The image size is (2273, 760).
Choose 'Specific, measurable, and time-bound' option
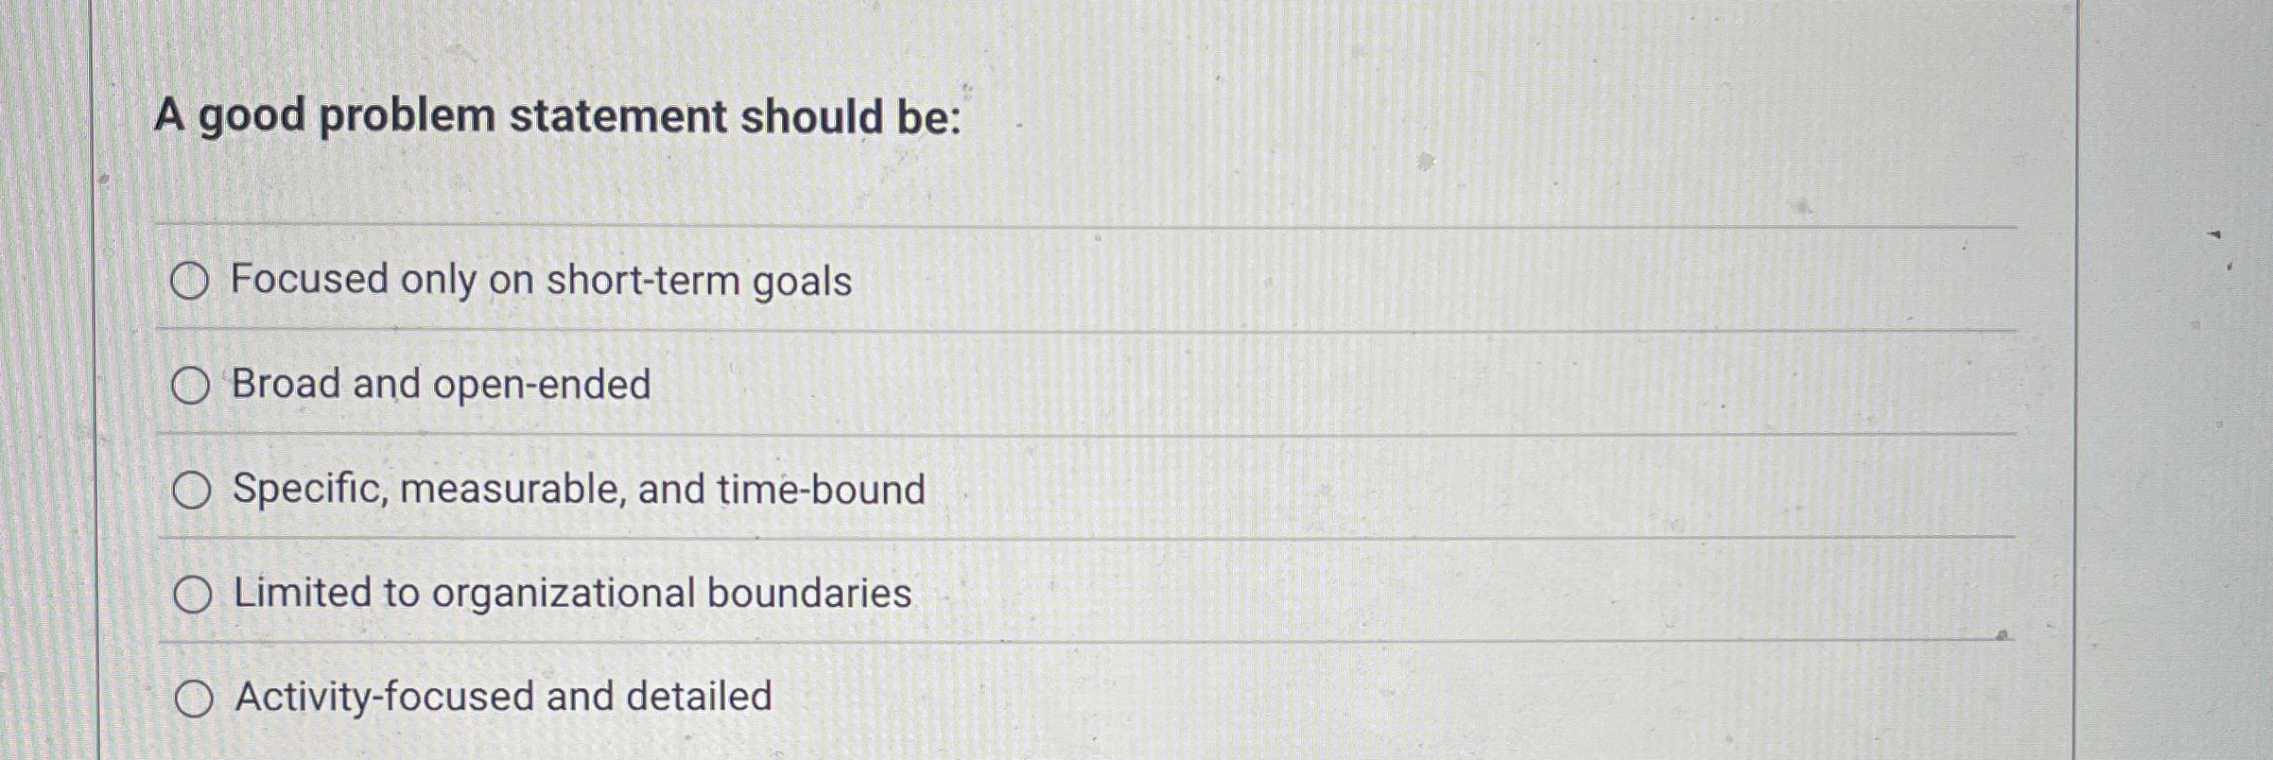pyautogui.click(x=192, y=490)
